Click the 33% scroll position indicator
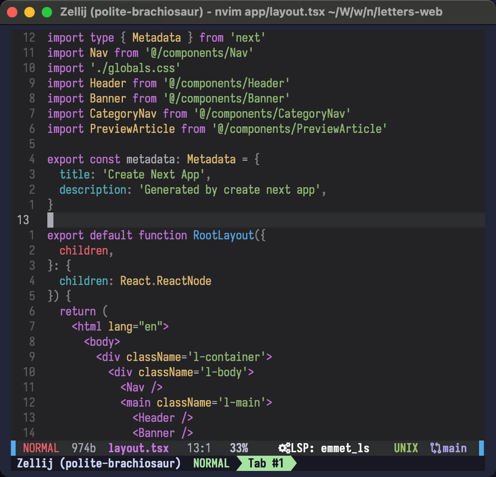Viewport: 496px width, 477px height. point(239,448)
